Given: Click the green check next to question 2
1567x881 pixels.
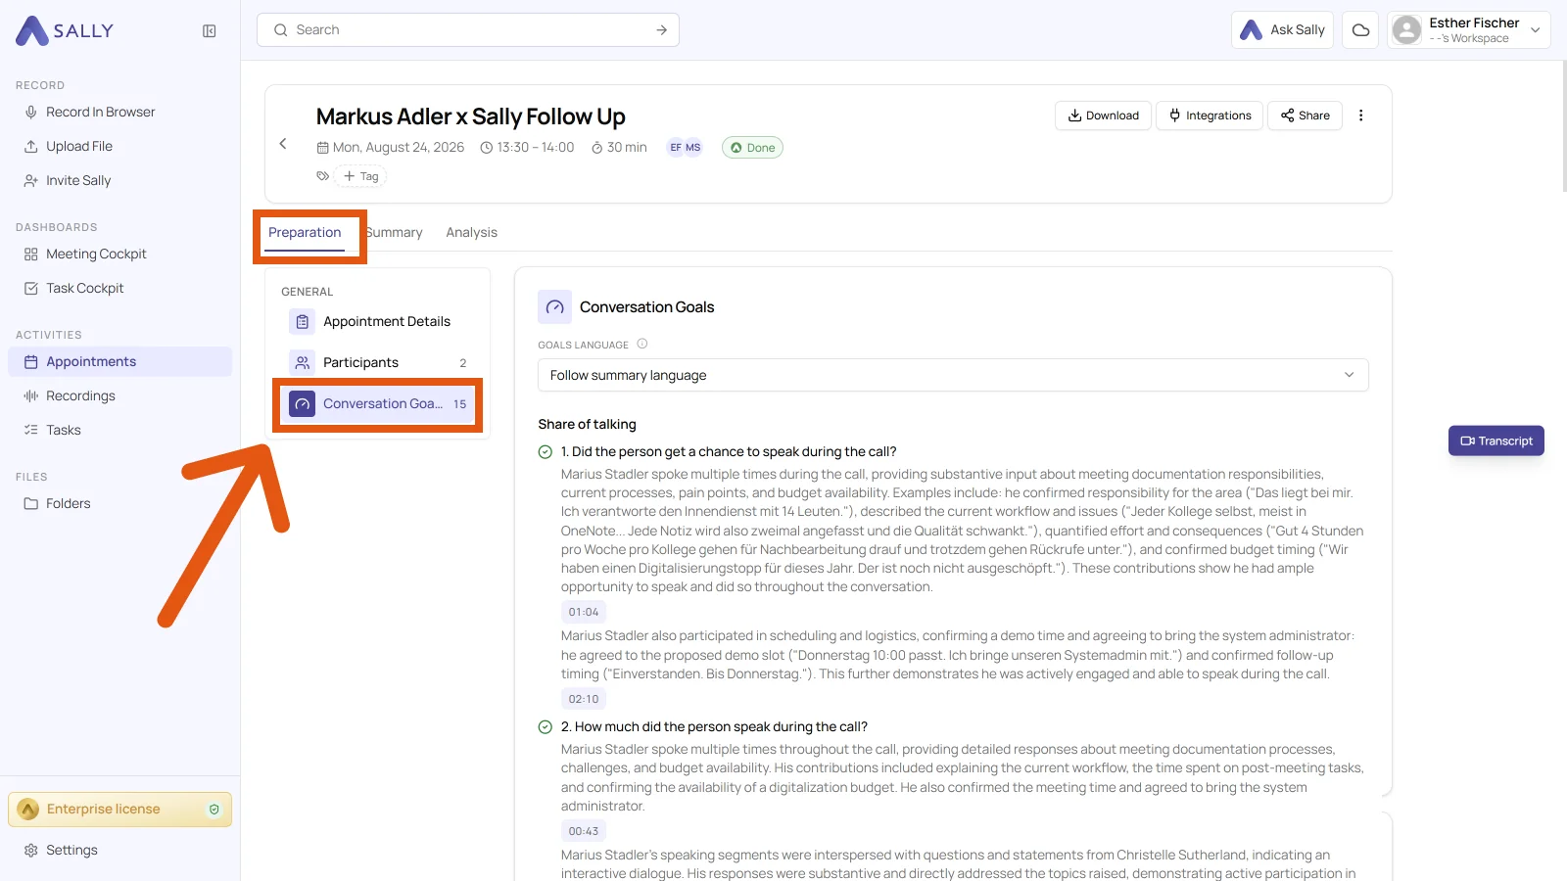Looking at the screenshot, I should (546, 727).
